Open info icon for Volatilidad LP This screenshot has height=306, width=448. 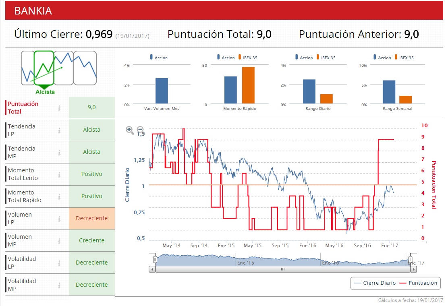(x=60, y=263)
